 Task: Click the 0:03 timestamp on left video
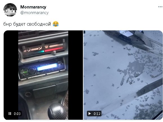[17, 114]
